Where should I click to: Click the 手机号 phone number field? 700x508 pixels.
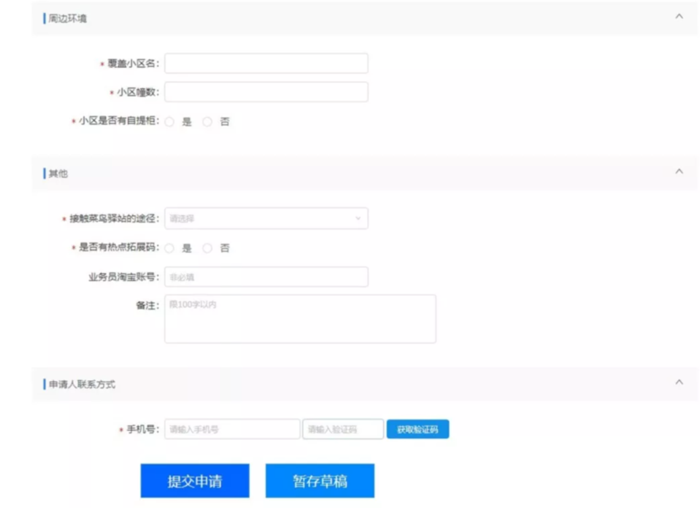232,429
